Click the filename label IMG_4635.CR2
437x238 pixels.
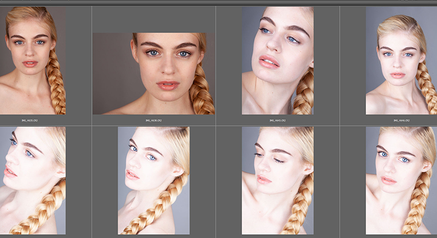point(30,120)
